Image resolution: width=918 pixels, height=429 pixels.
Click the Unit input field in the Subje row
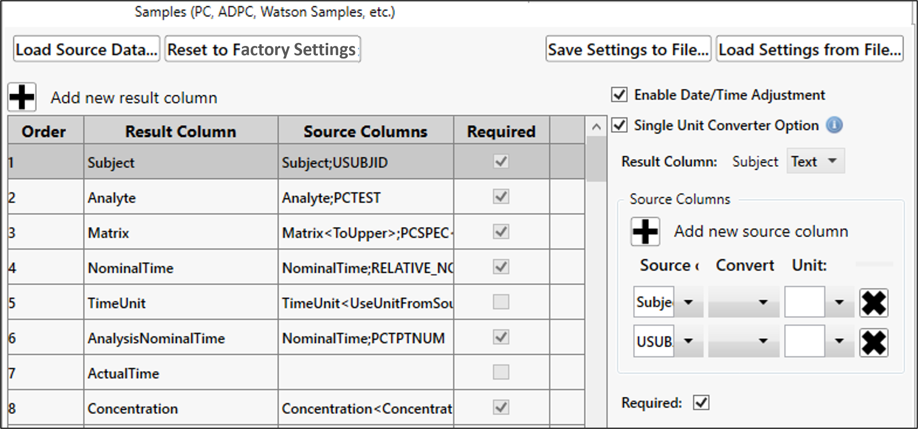point(805,302)
